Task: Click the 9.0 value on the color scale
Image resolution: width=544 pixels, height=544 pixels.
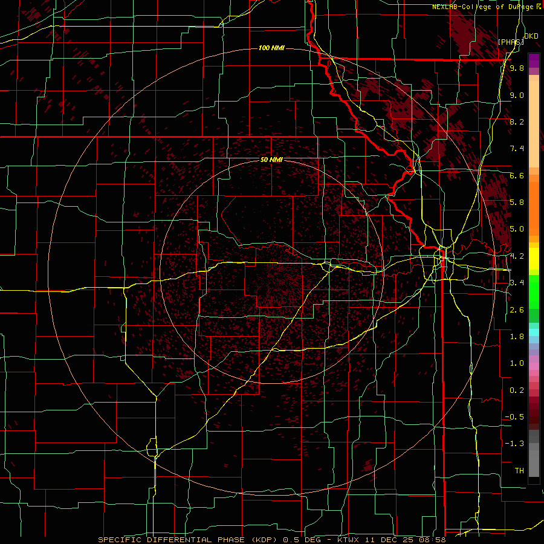Action: pos(517,95)
